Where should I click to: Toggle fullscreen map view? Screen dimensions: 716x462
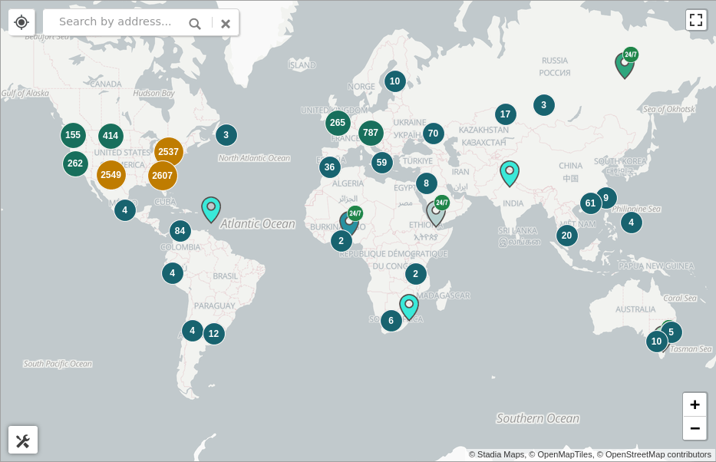(x=696, y=20)
